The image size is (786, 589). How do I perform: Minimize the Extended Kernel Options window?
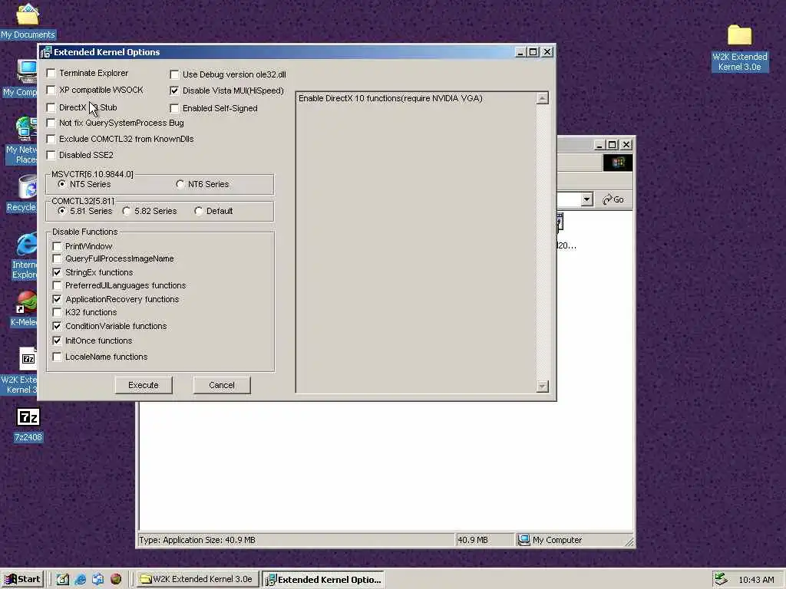tap(521, 52)
